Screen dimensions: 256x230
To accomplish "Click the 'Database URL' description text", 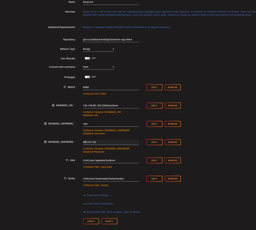I will (x=91, y=115).
